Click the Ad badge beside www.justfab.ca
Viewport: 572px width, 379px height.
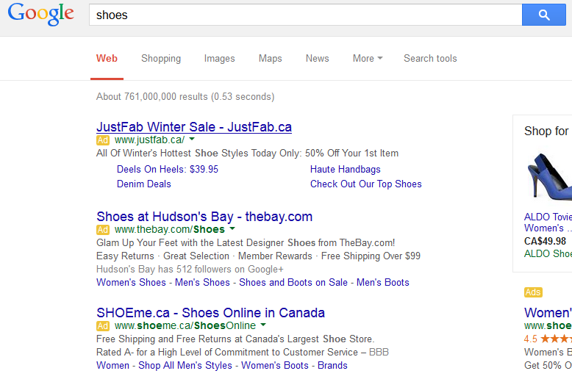103,140
